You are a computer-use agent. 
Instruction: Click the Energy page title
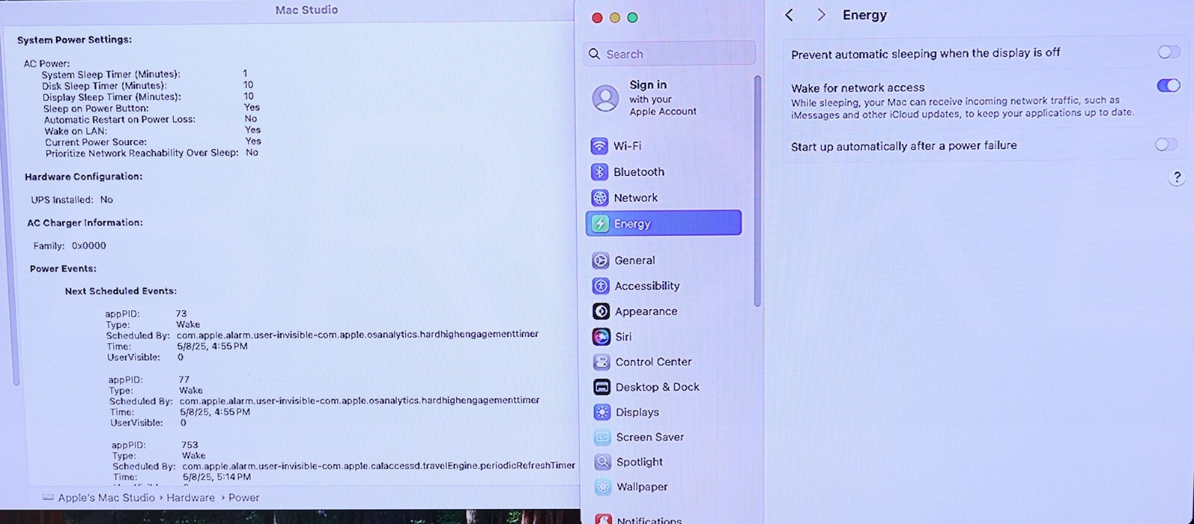[x=865, y=15]
